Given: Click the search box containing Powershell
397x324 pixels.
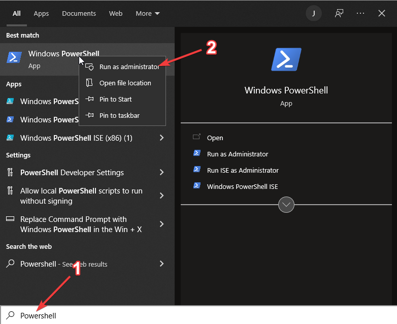Looking at the screenshot, I should [x=198, y=315].
